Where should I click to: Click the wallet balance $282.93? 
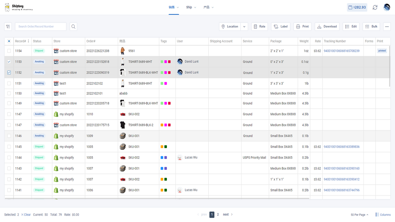coord(357,7)
